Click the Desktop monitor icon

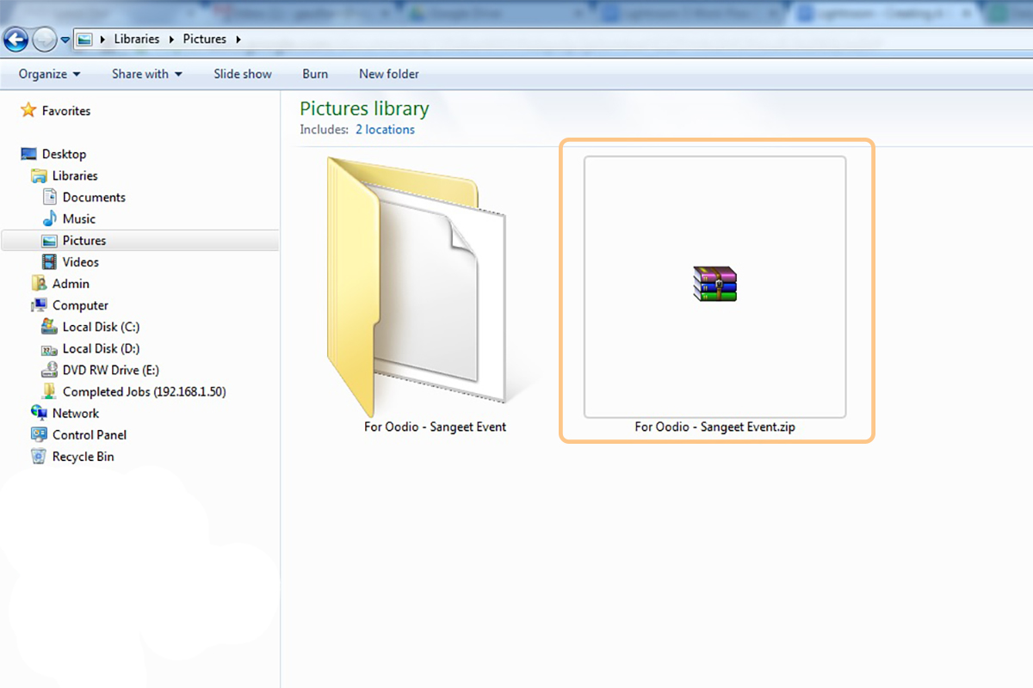coord(29,154)
